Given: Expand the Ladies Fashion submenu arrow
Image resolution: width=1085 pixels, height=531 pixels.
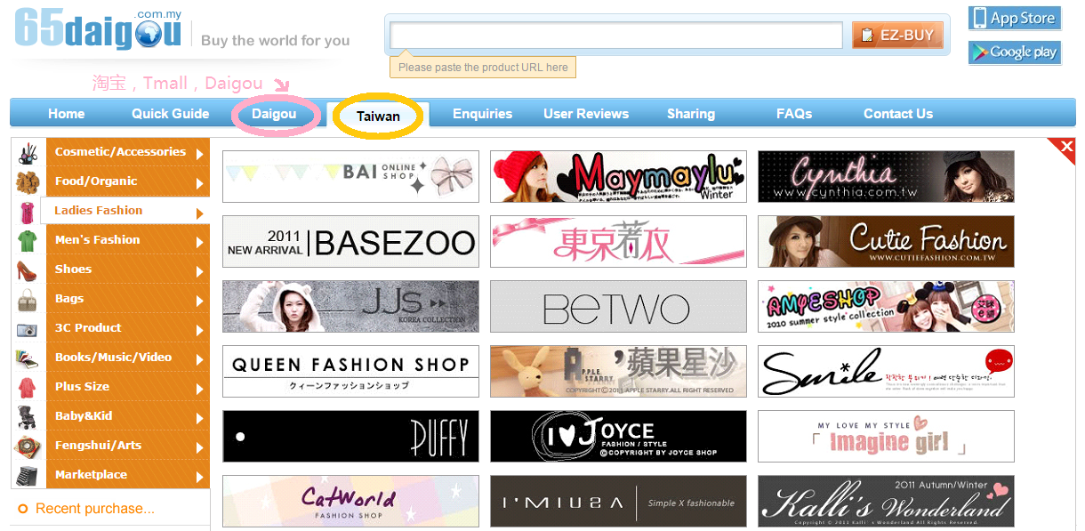Looking at the screenshot, I should (200, 213).
